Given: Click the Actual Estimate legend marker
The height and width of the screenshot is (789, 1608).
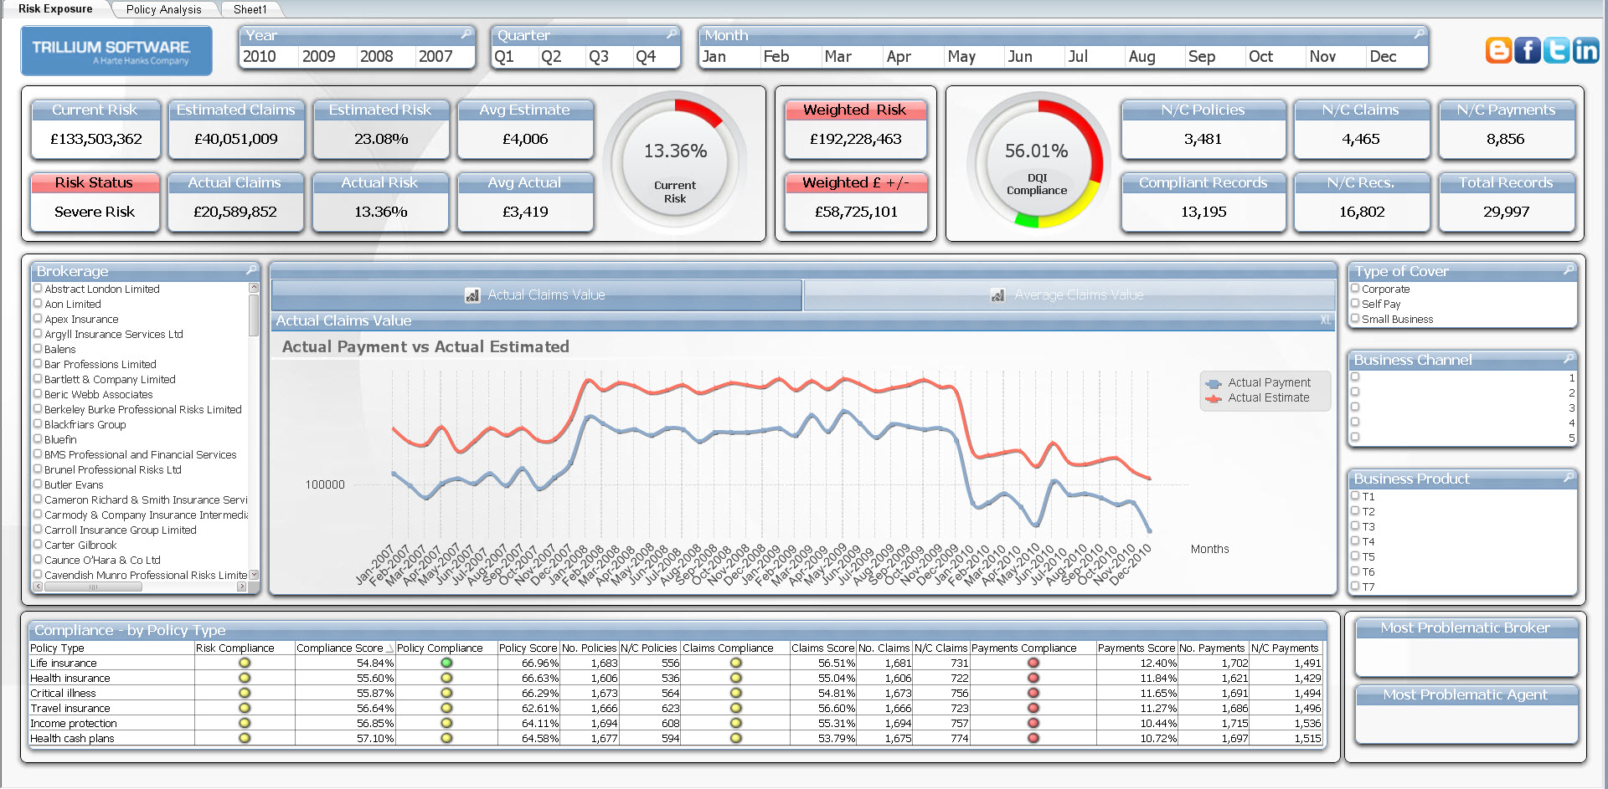Looking at the screenshot, I should (1213, 398).
